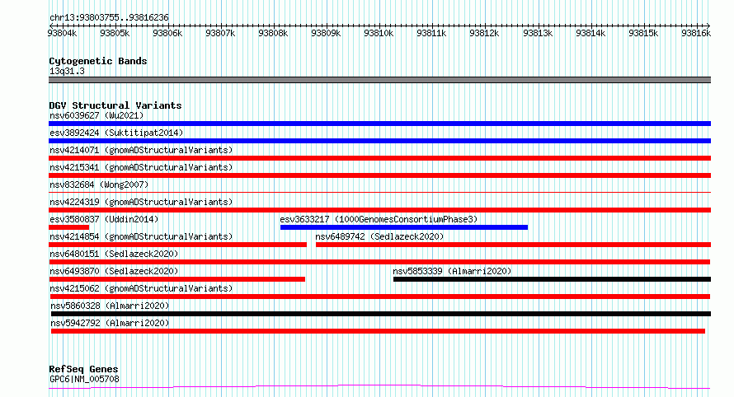Click the blue bar under esv3633217

click(x=404, y=227)
